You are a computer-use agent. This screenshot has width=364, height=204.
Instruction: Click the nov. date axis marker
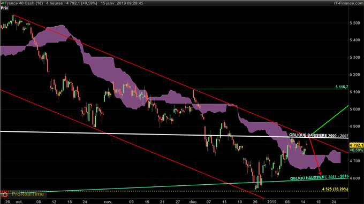[x=108, y=202]
